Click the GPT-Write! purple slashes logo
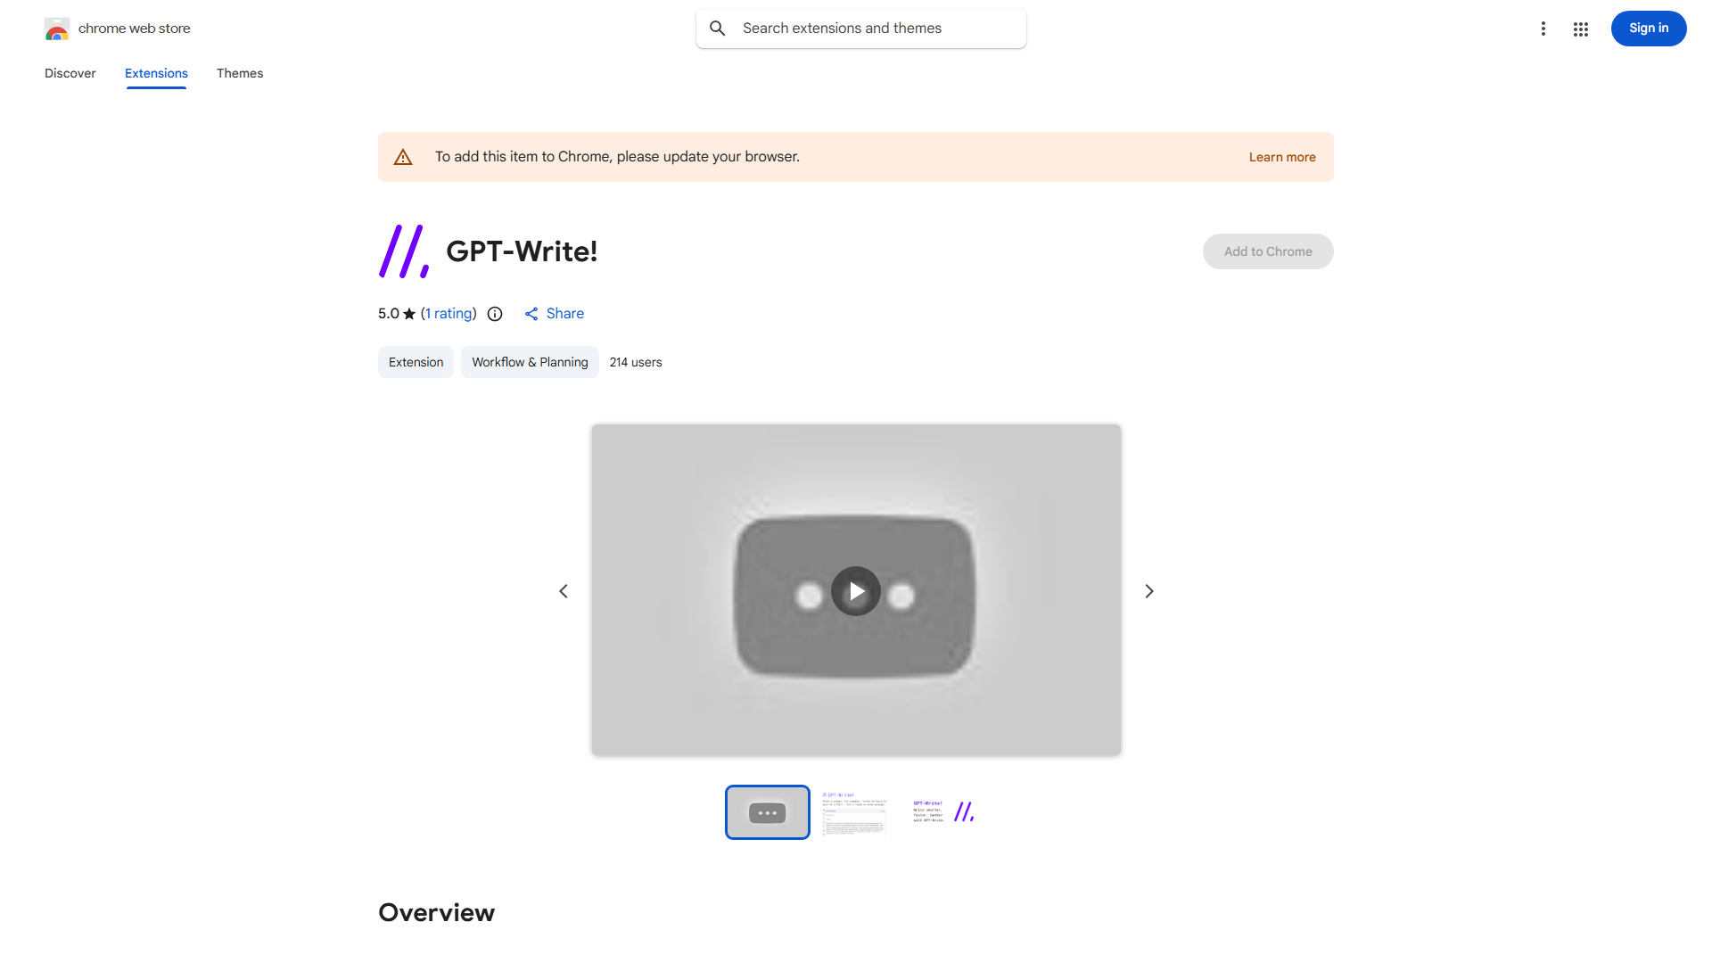 coord(404,251)
